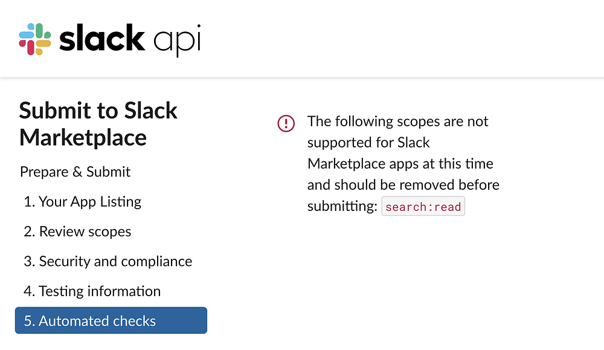Screen dimensions: 604x350
Task: Click the Slack multicolor hashtag logo
Action: tap(35, 39)
